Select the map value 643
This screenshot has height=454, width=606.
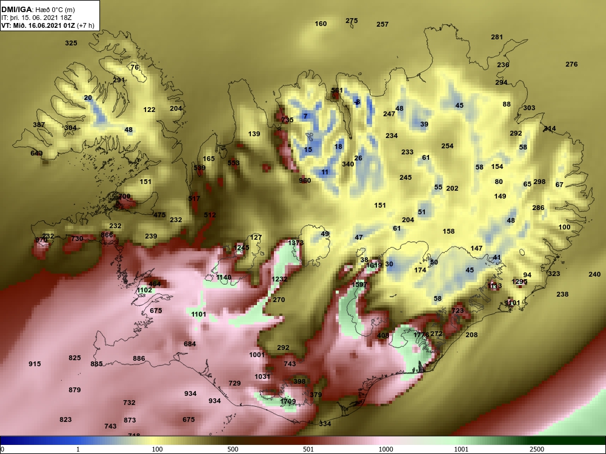[x=36, y=154]
